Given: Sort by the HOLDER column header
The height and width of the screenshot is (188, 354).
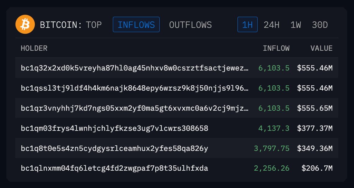Looking at the screenshot, I should pos(34,48).
